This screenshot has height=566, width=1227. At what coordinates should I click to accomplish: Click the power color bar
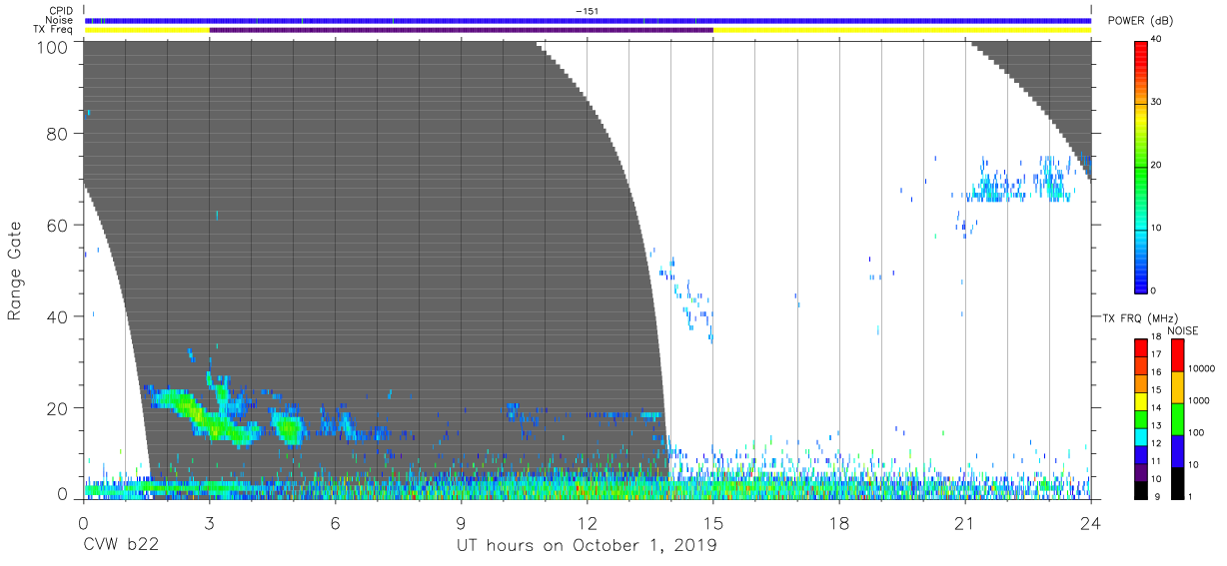click(x=1141, y=166)
